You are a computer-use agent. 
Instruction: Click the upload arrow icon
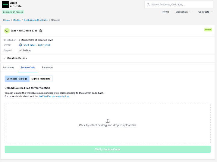coord(108,121)
